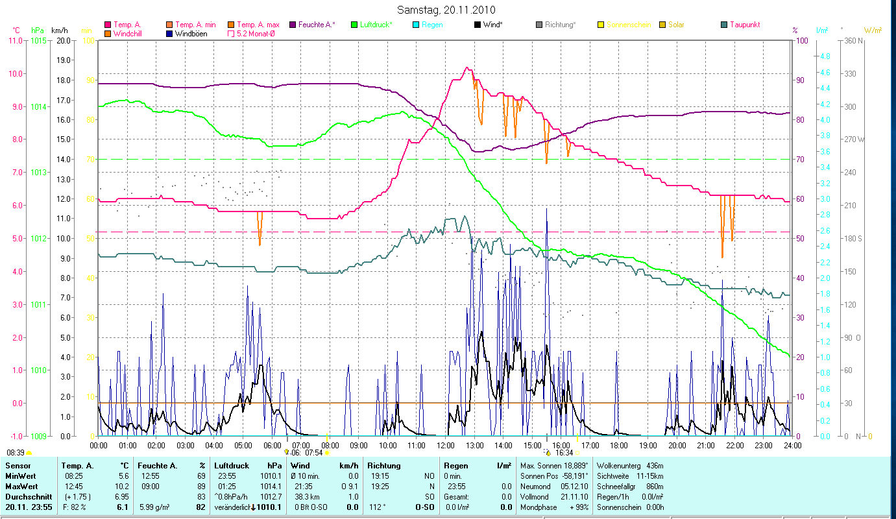Click the cyan Regen legend square
The width and height of the screenshot is (896, 519).
tap(415, 25)
